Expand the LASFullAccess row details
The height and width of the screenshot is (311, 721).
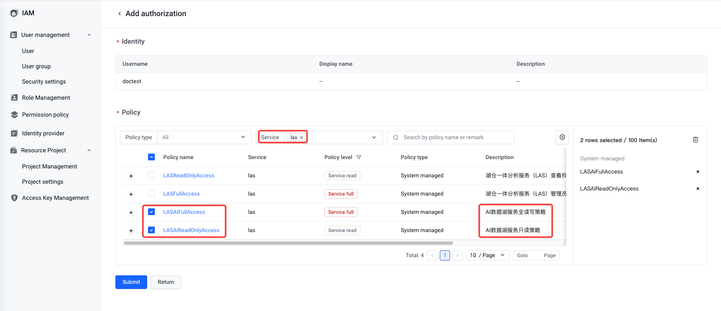click(x=131, y=194)
